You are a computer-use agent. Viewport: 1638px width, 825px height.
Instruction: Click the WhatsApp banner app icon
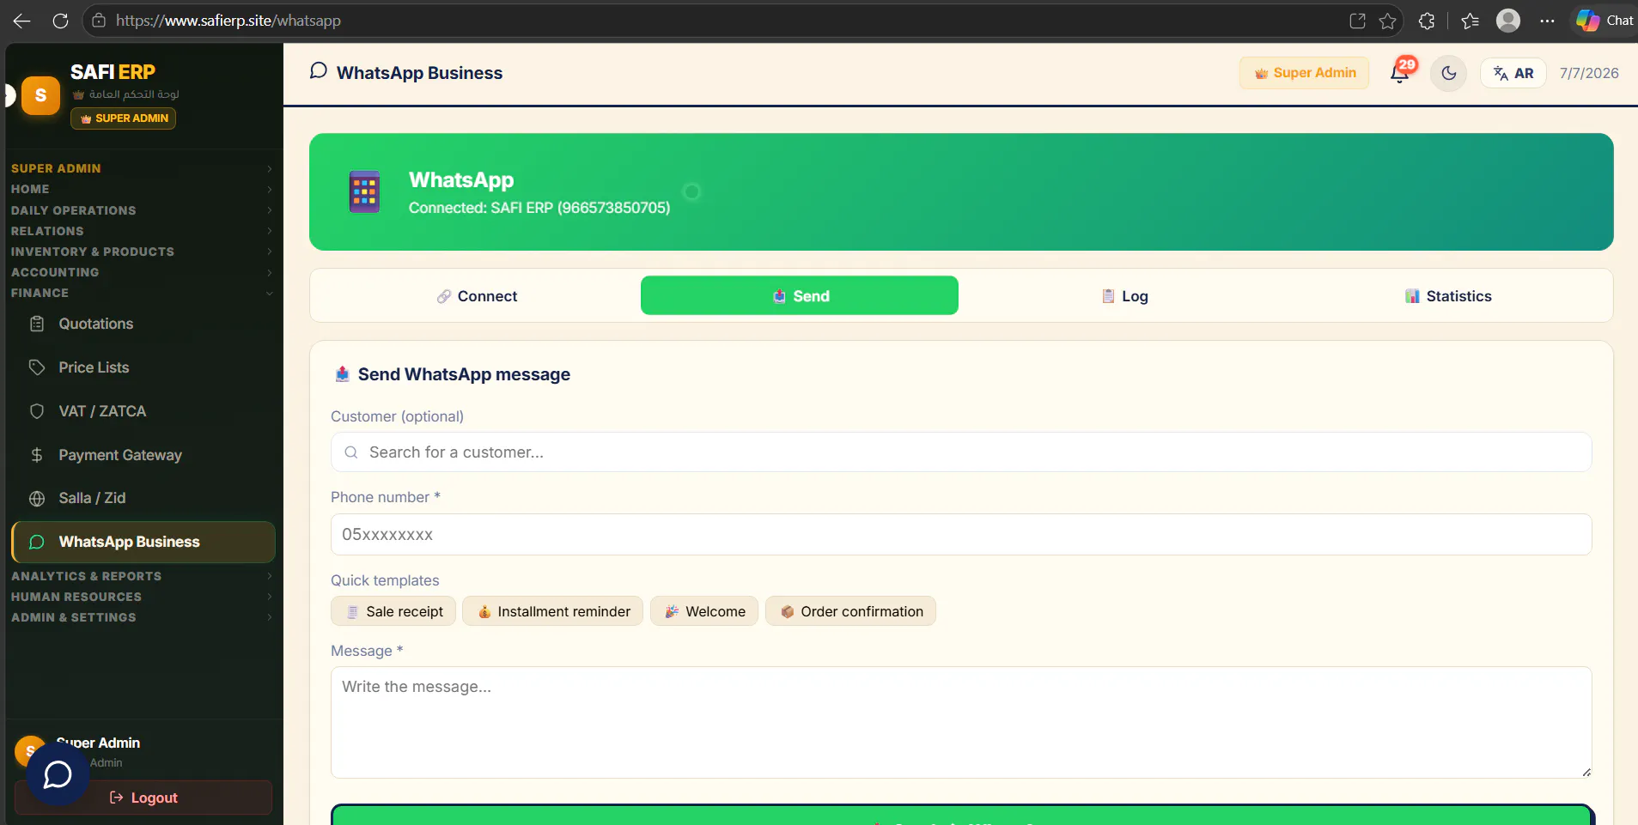coord(364,191)
